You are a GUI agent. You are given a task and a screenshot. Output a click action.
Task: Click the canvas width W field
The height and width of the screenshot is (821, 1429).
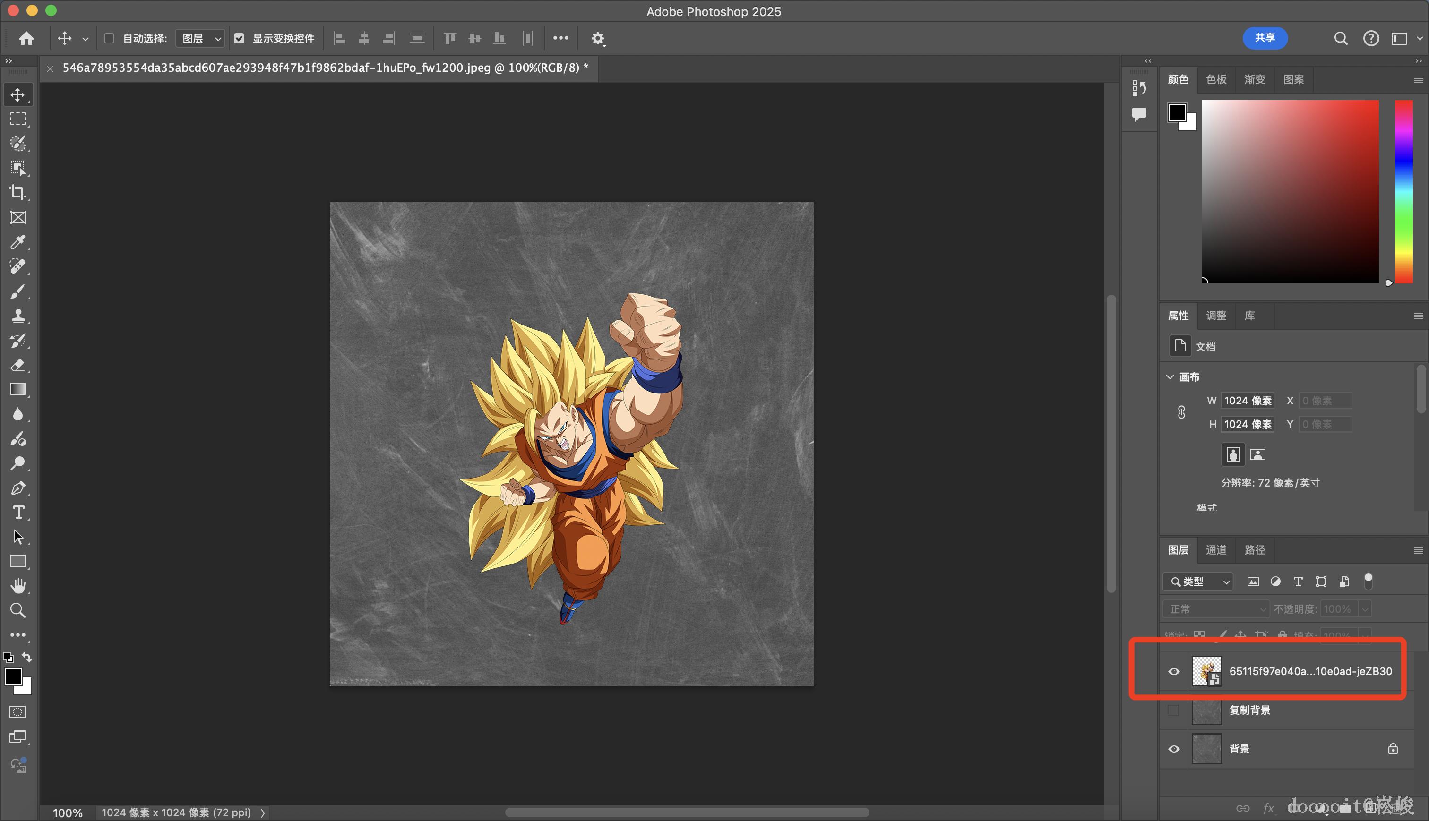point(1248,401)
